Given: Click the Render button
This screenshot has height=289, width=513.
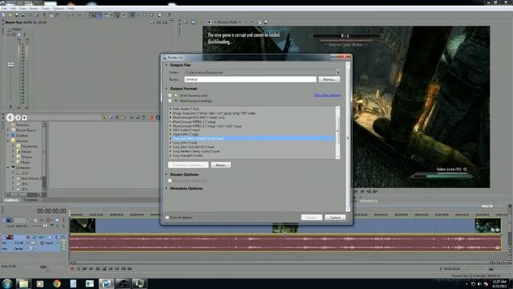Looking at the screenshot, I should (x=312, y=218).
